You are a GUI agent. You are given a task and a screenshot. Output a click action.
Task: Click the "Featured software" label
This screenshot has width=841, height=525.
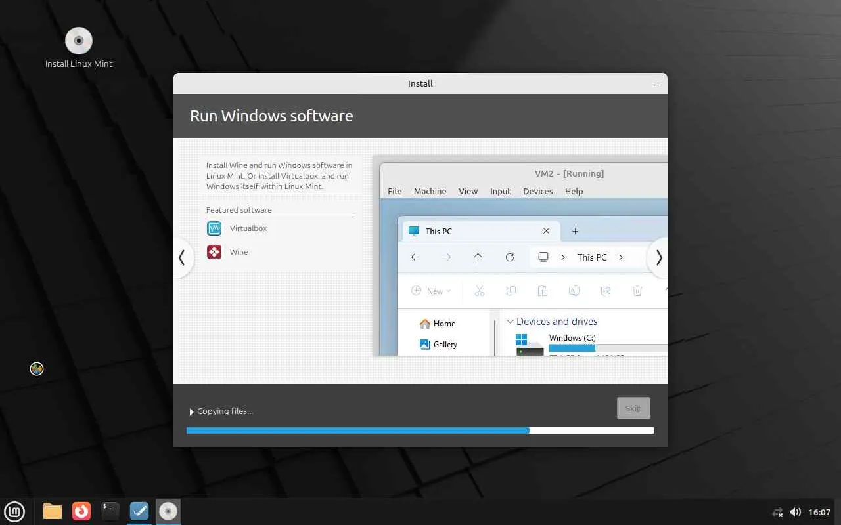click(239, 210)
